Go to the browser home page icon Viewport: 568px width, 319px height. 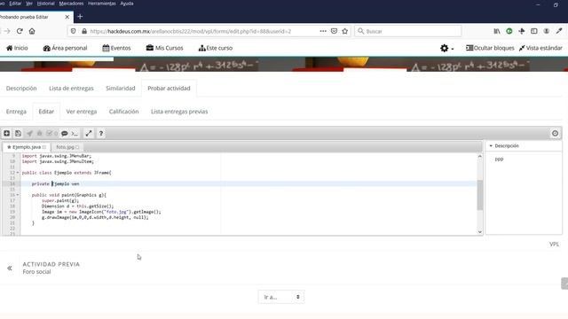click(32, 32)
